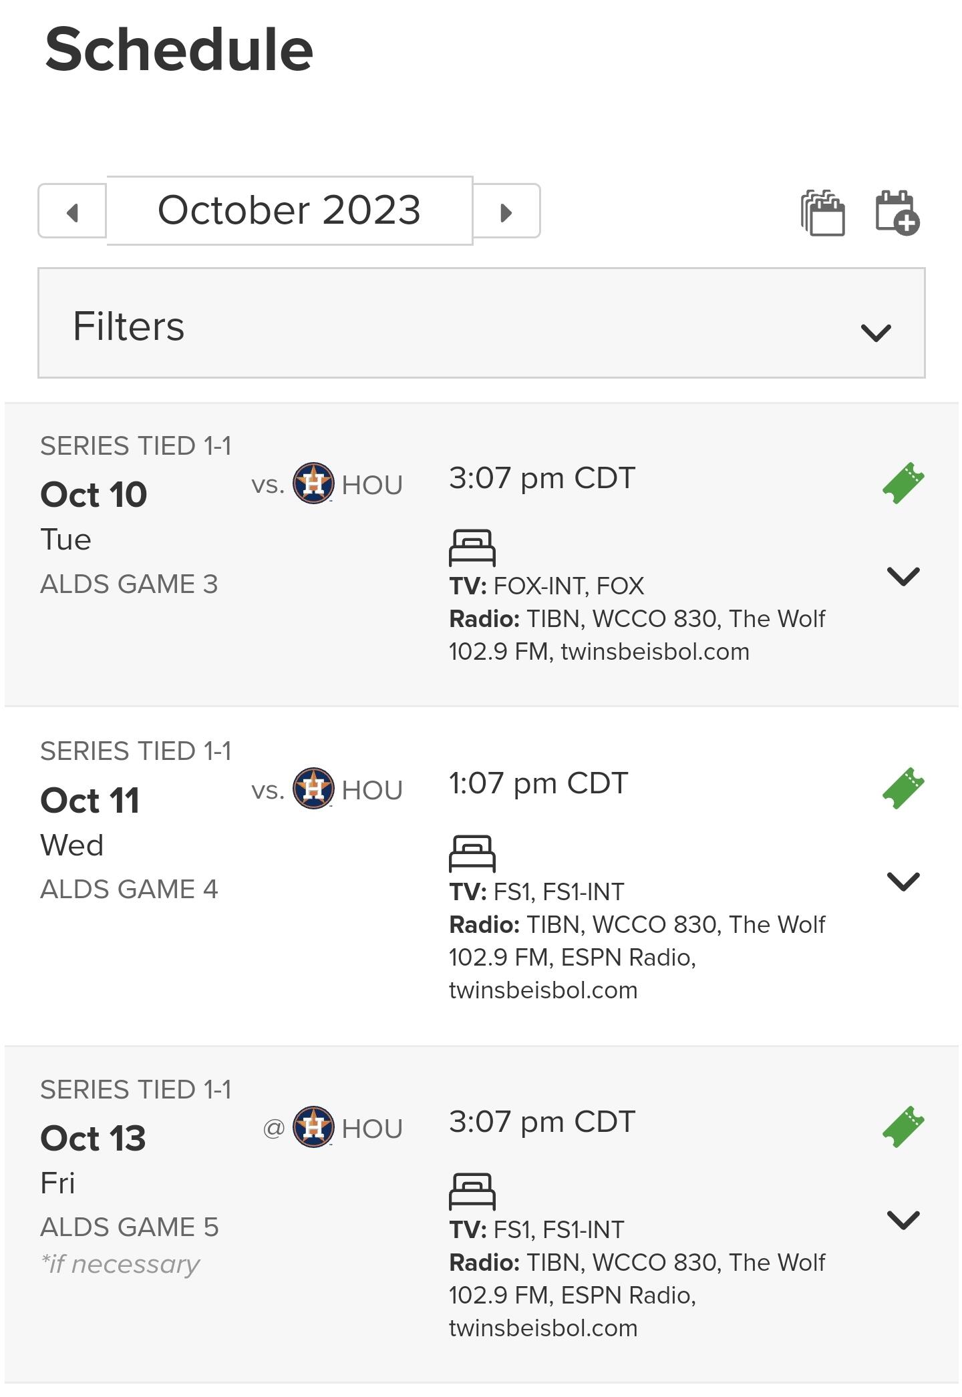The width and height of the screenshot is (962, 1397).
Task: Open the multi-calendar view icon
Action: click(x=823, y=213)
